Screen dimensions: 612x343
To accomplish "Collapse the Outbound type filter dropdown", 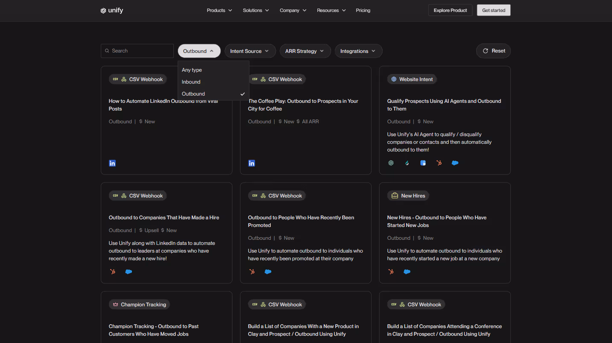I will click(199, 51).
